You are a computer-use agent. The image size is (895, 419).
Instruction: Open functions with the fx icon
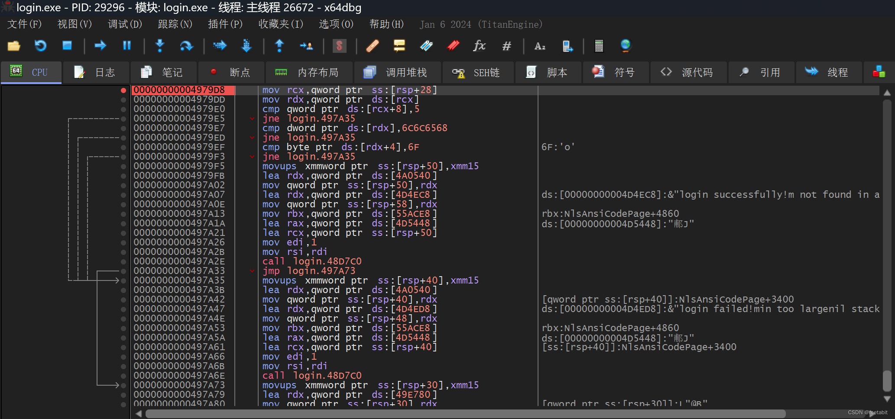[480, 45]
